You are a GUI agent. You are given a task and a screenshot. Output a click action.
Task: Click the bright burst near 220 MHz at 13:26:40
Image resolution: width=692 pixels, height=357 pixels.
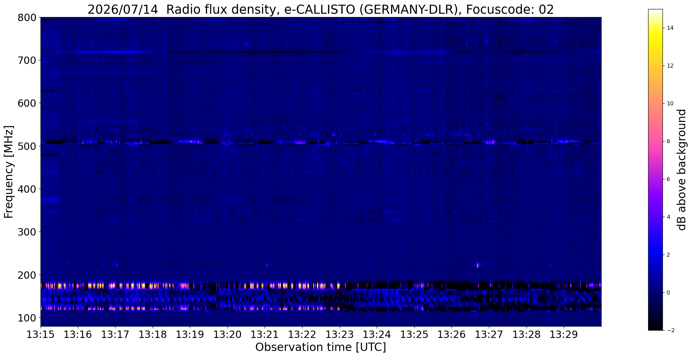tap(478, 265)
